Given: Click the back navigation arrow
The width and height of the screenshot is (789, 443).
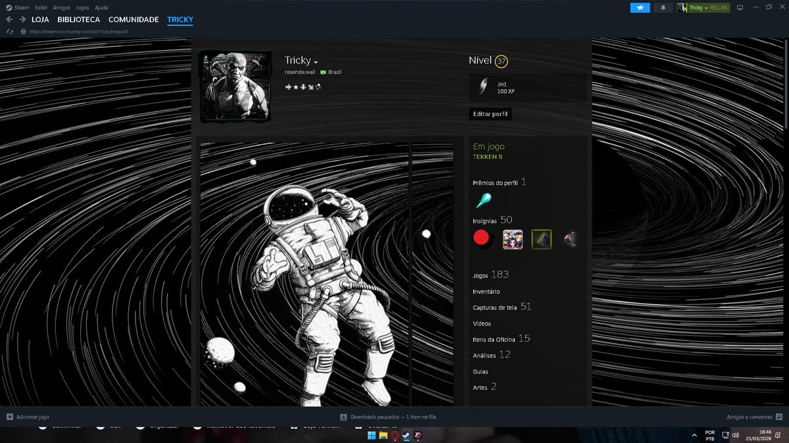Looking at the screenshot, I should [x=9, y=20].
